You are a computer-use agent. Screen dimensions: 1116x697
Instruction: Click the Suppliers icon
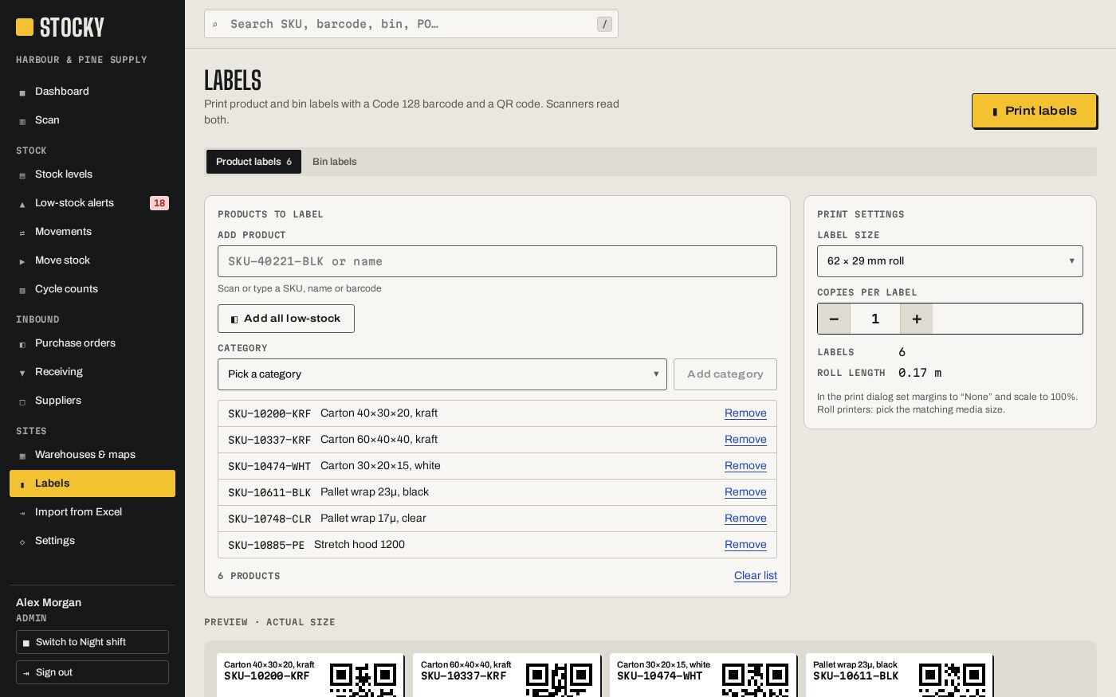(22, 401)
